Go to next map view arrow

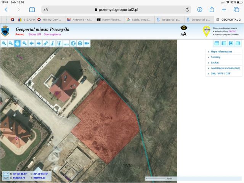(39, 43)
